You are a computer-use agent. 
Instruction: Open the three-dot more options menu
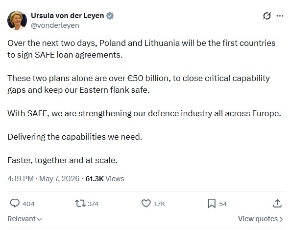click(x=280, y=16)
